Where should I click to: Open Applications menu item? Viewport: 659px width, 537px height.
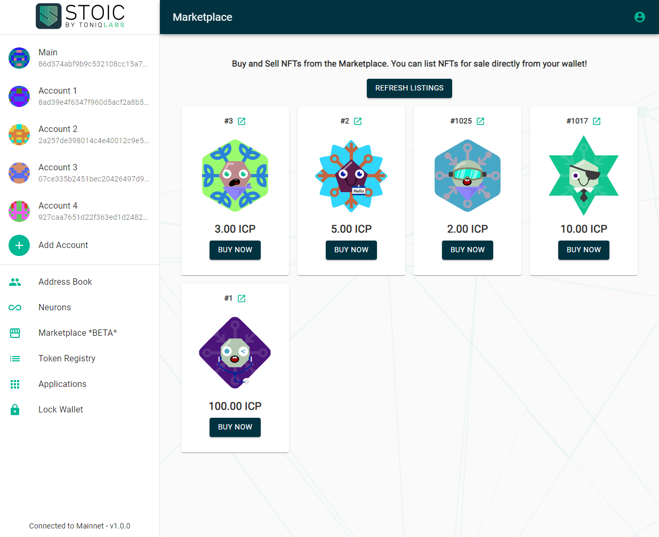tap(80, 384)
